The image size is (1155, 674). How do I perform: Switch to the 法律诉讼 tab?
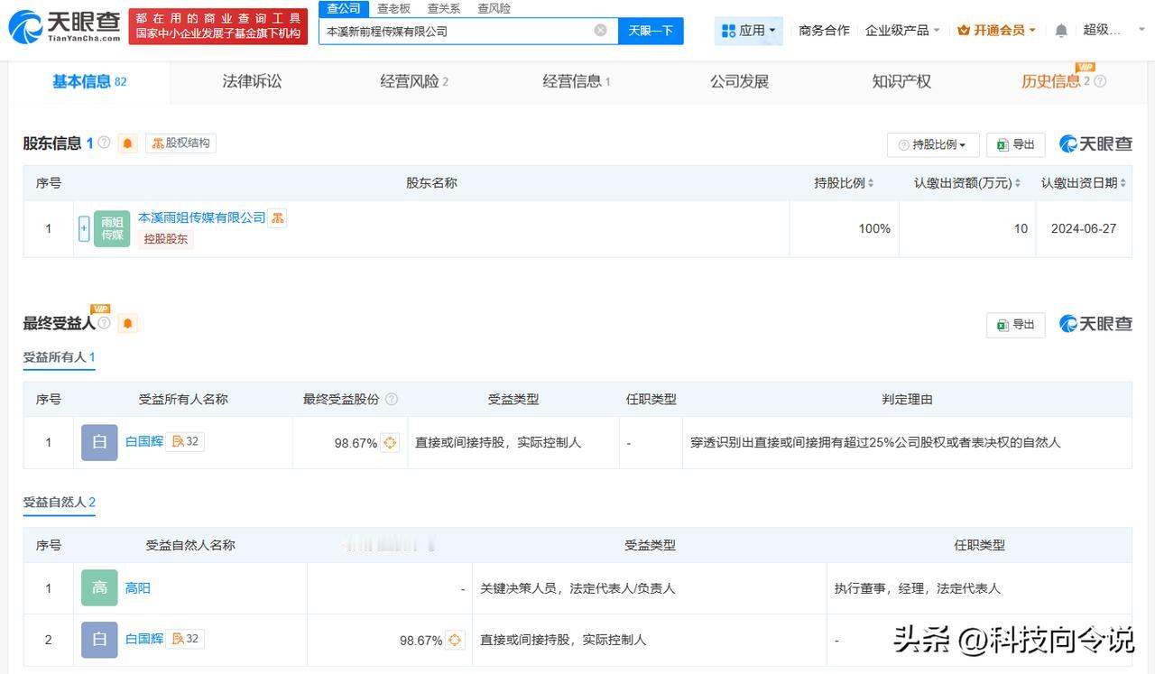(252, 81)
